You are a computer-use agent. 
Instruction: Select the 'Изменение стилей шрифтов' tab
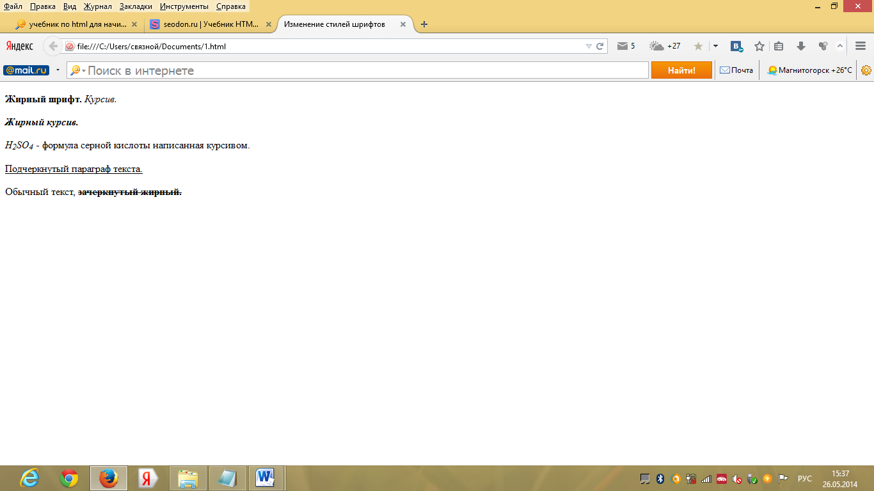click(x=346, y=24)
